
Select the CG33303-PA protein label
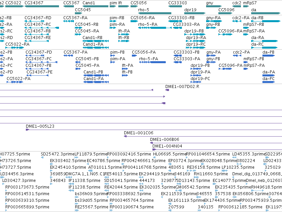click(187, 59)
